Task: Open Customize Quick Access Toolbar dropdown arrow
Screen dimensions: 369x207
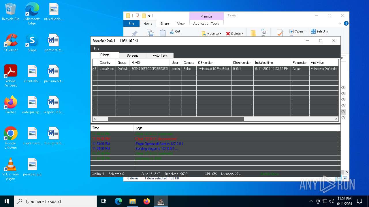Action: click(x=149, y=16)
